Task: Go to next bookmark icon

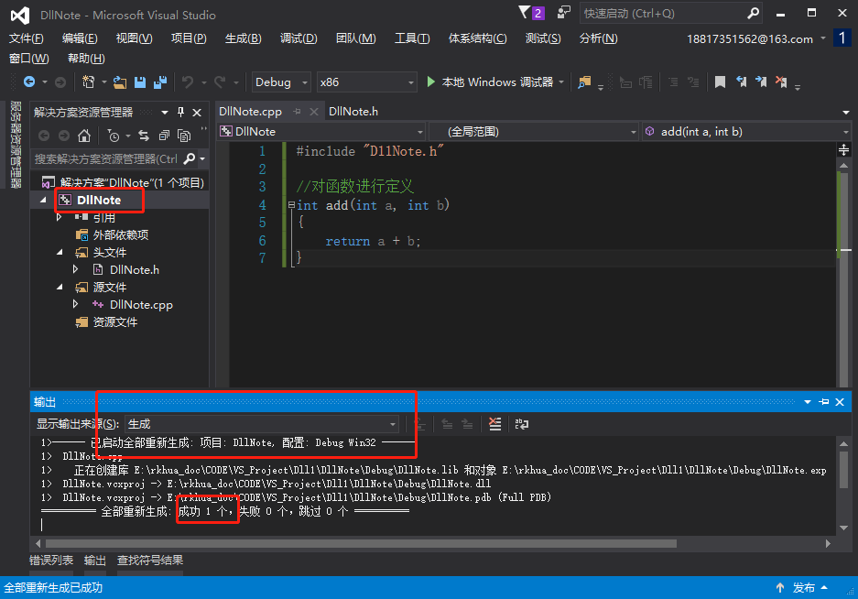Action: pos(761,82)
